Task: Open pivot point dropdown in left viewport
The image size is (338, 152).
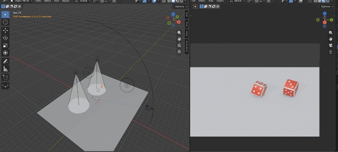Action: tap(96, 1)
